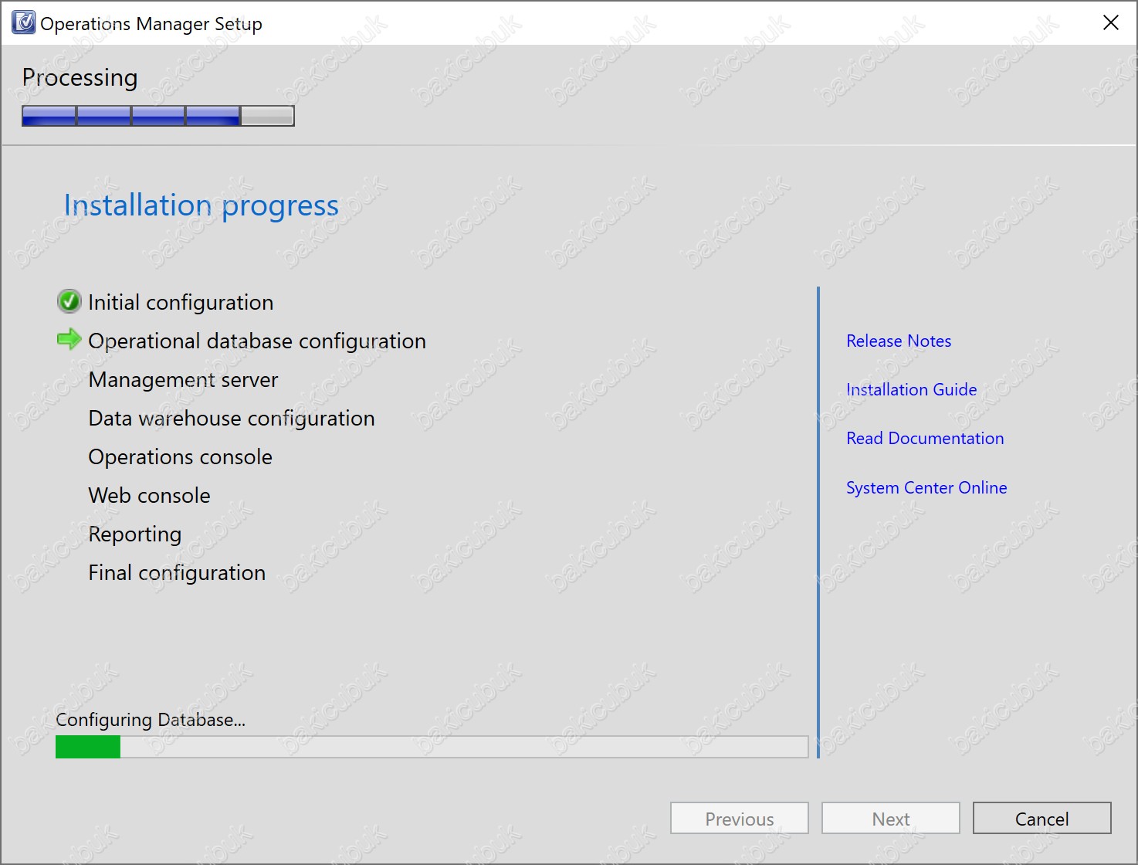Visit the System Center Online link
The height and width of the screenshot is (865, 1138).
[x=926, y=487]
